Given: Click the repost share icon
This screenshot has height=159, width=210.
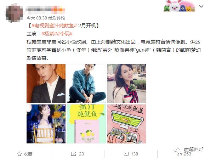Looking at the screenshot, I should coord(73,154).
